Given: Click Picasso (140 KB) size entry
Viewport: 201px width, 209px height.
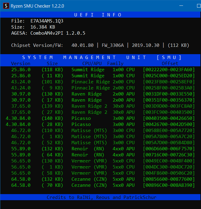Looking at the screenshot, I should coord(52,118).
